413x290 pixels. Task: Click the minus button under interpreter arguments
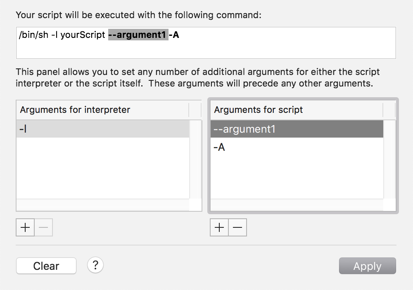click(43, 227)
